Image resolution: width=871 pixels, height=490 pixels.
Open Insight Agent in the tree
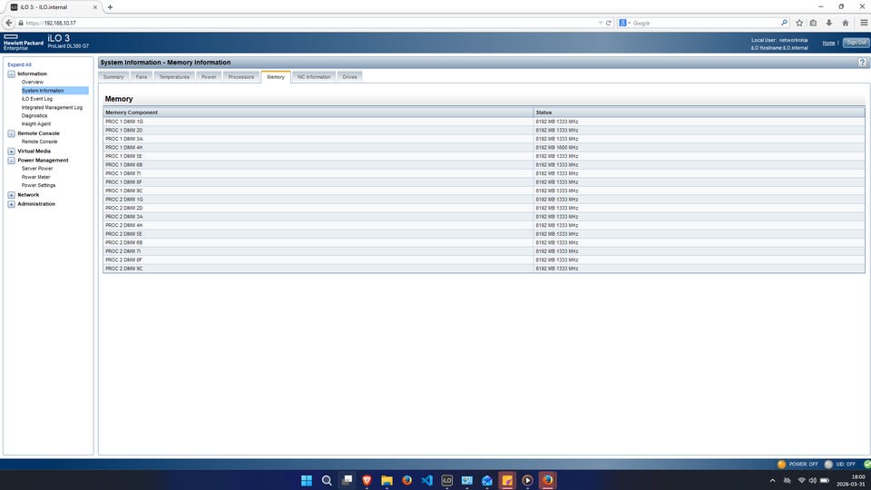(x=36, y=124)
